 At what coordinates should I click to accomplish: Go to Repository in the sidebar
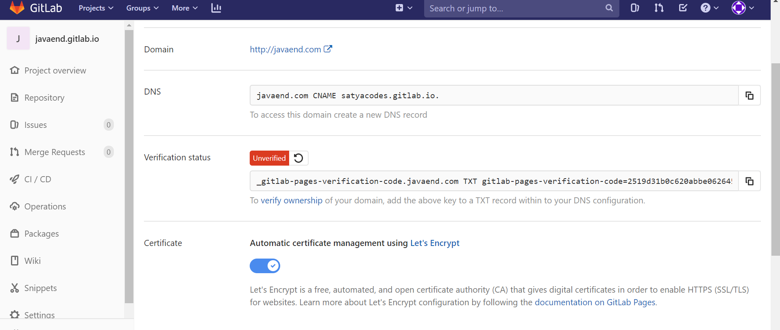[x=44, y=98]
